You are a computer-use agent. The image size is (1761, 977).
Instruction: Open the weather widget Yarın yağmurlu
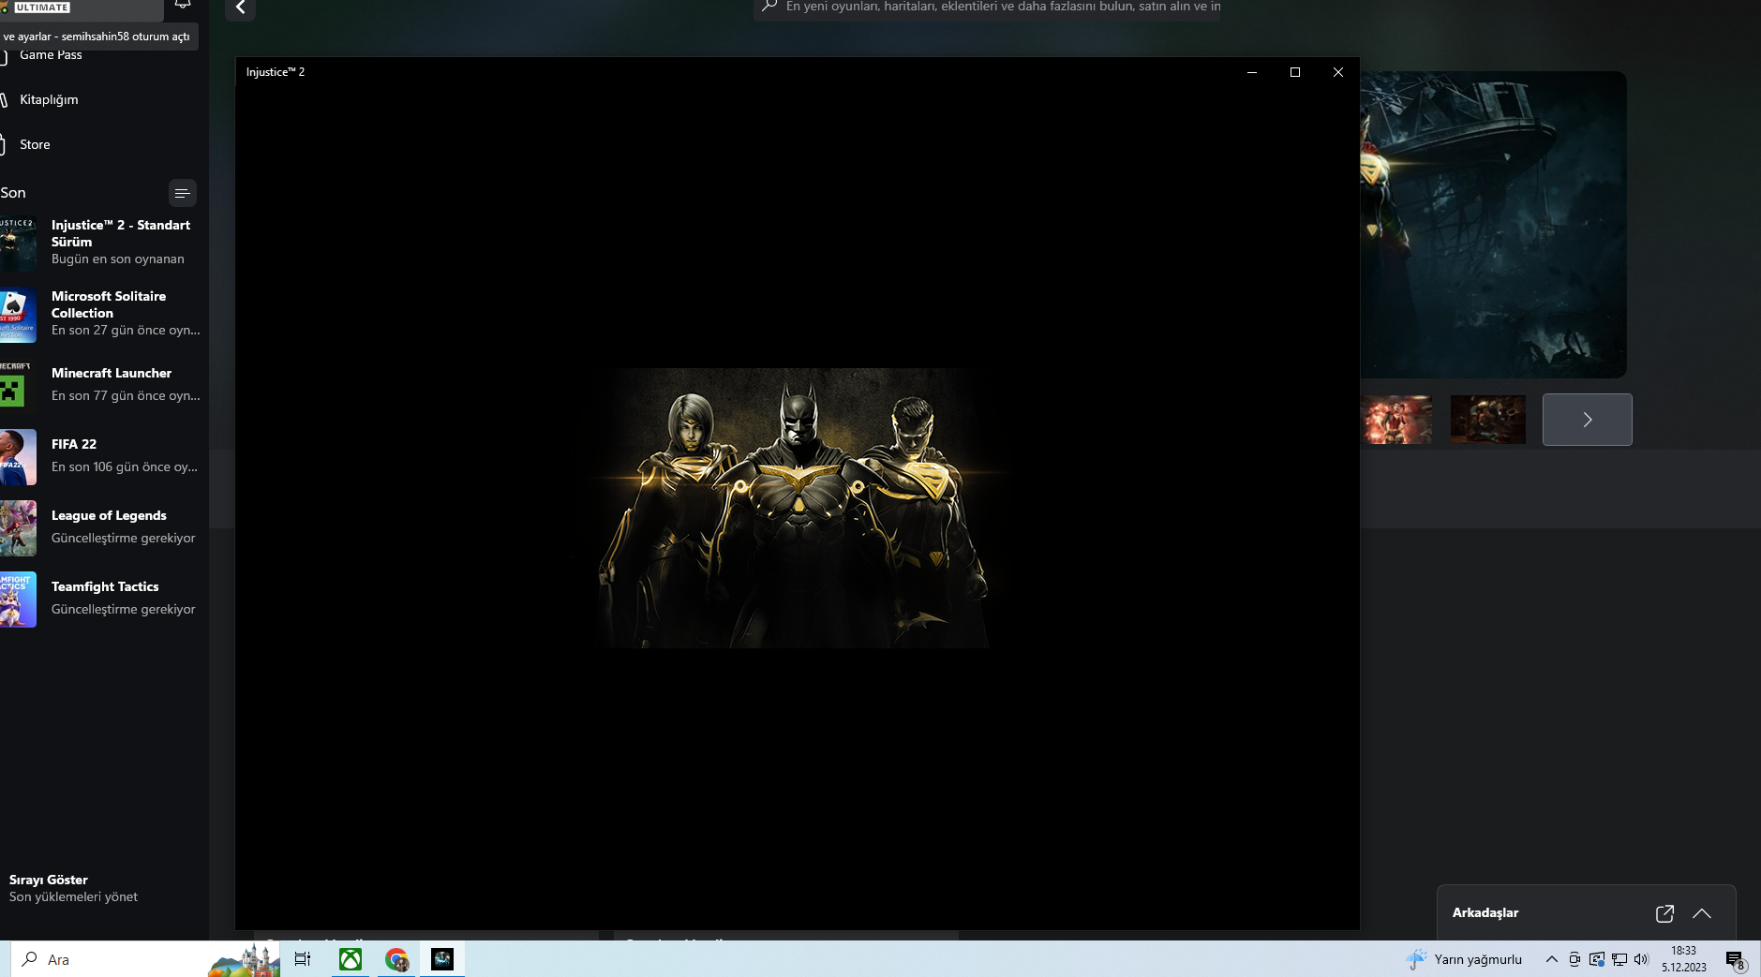coord(1464,959)
